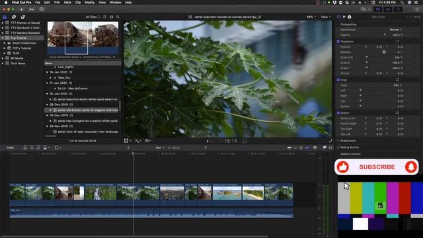
Task: Click the Subscribe overlay button
Action: [377, 167]
